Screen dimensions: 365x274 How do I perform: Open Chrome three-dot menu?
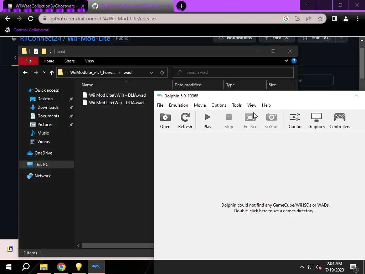click(x=357, y=19)
